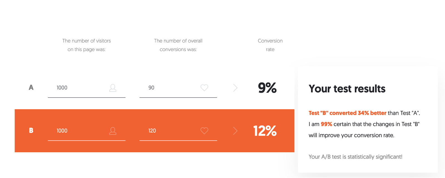Select the arrow icon beside Test B's rate
This screenshot has width=445, height=178.
coord(235,131)
